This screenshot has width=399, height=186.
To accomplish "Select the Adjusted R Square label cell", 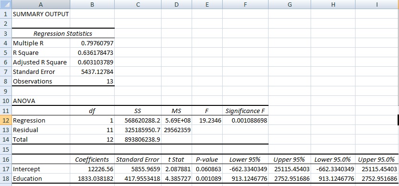I will (x=41, y=62).
